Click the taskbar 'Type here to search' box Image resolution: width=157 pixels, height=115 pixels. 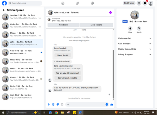24,113
